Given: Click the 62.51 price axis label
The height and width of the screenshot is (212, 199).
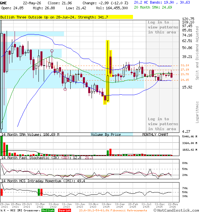Looking at the screenshot, I should (x=187, y=41).
